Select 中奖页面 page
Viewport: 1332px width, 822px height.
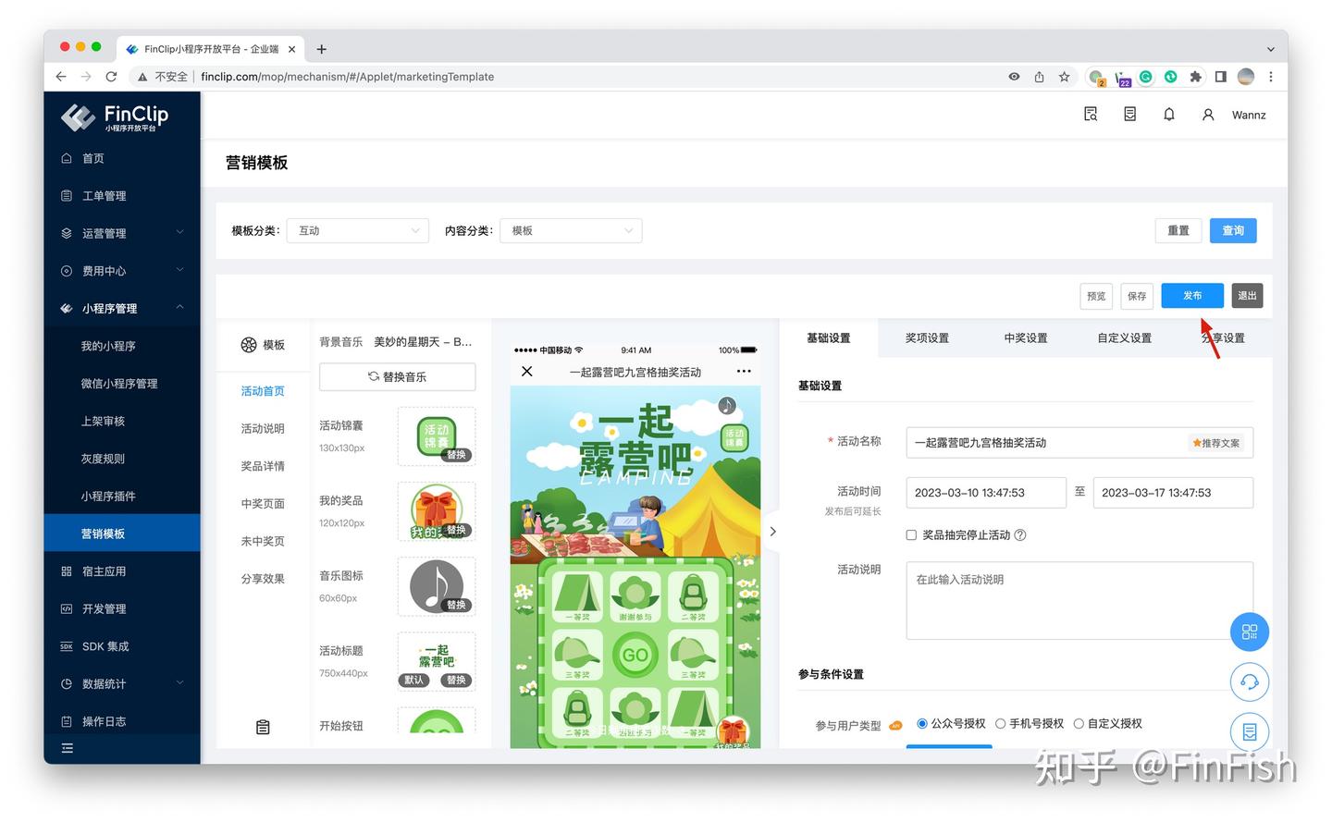click(x=263, y=504)
